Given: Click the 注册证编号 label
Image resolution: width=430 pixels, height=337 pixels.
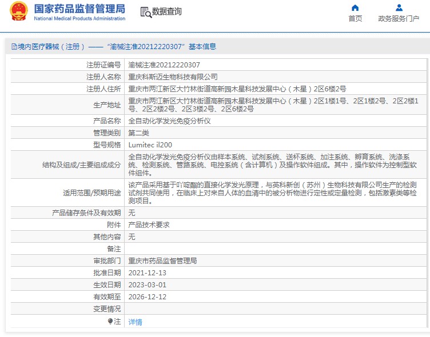Looking at the screenshot, I should (103, 65).
